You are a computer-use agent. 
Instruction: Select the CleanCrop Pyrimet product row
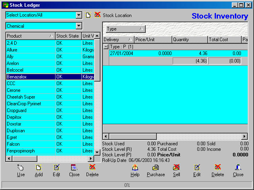click(x=50, y=104)
